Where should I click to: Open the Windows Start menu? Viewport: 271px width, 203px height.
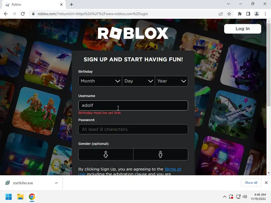pyautogui.click(x=8, y=197)
